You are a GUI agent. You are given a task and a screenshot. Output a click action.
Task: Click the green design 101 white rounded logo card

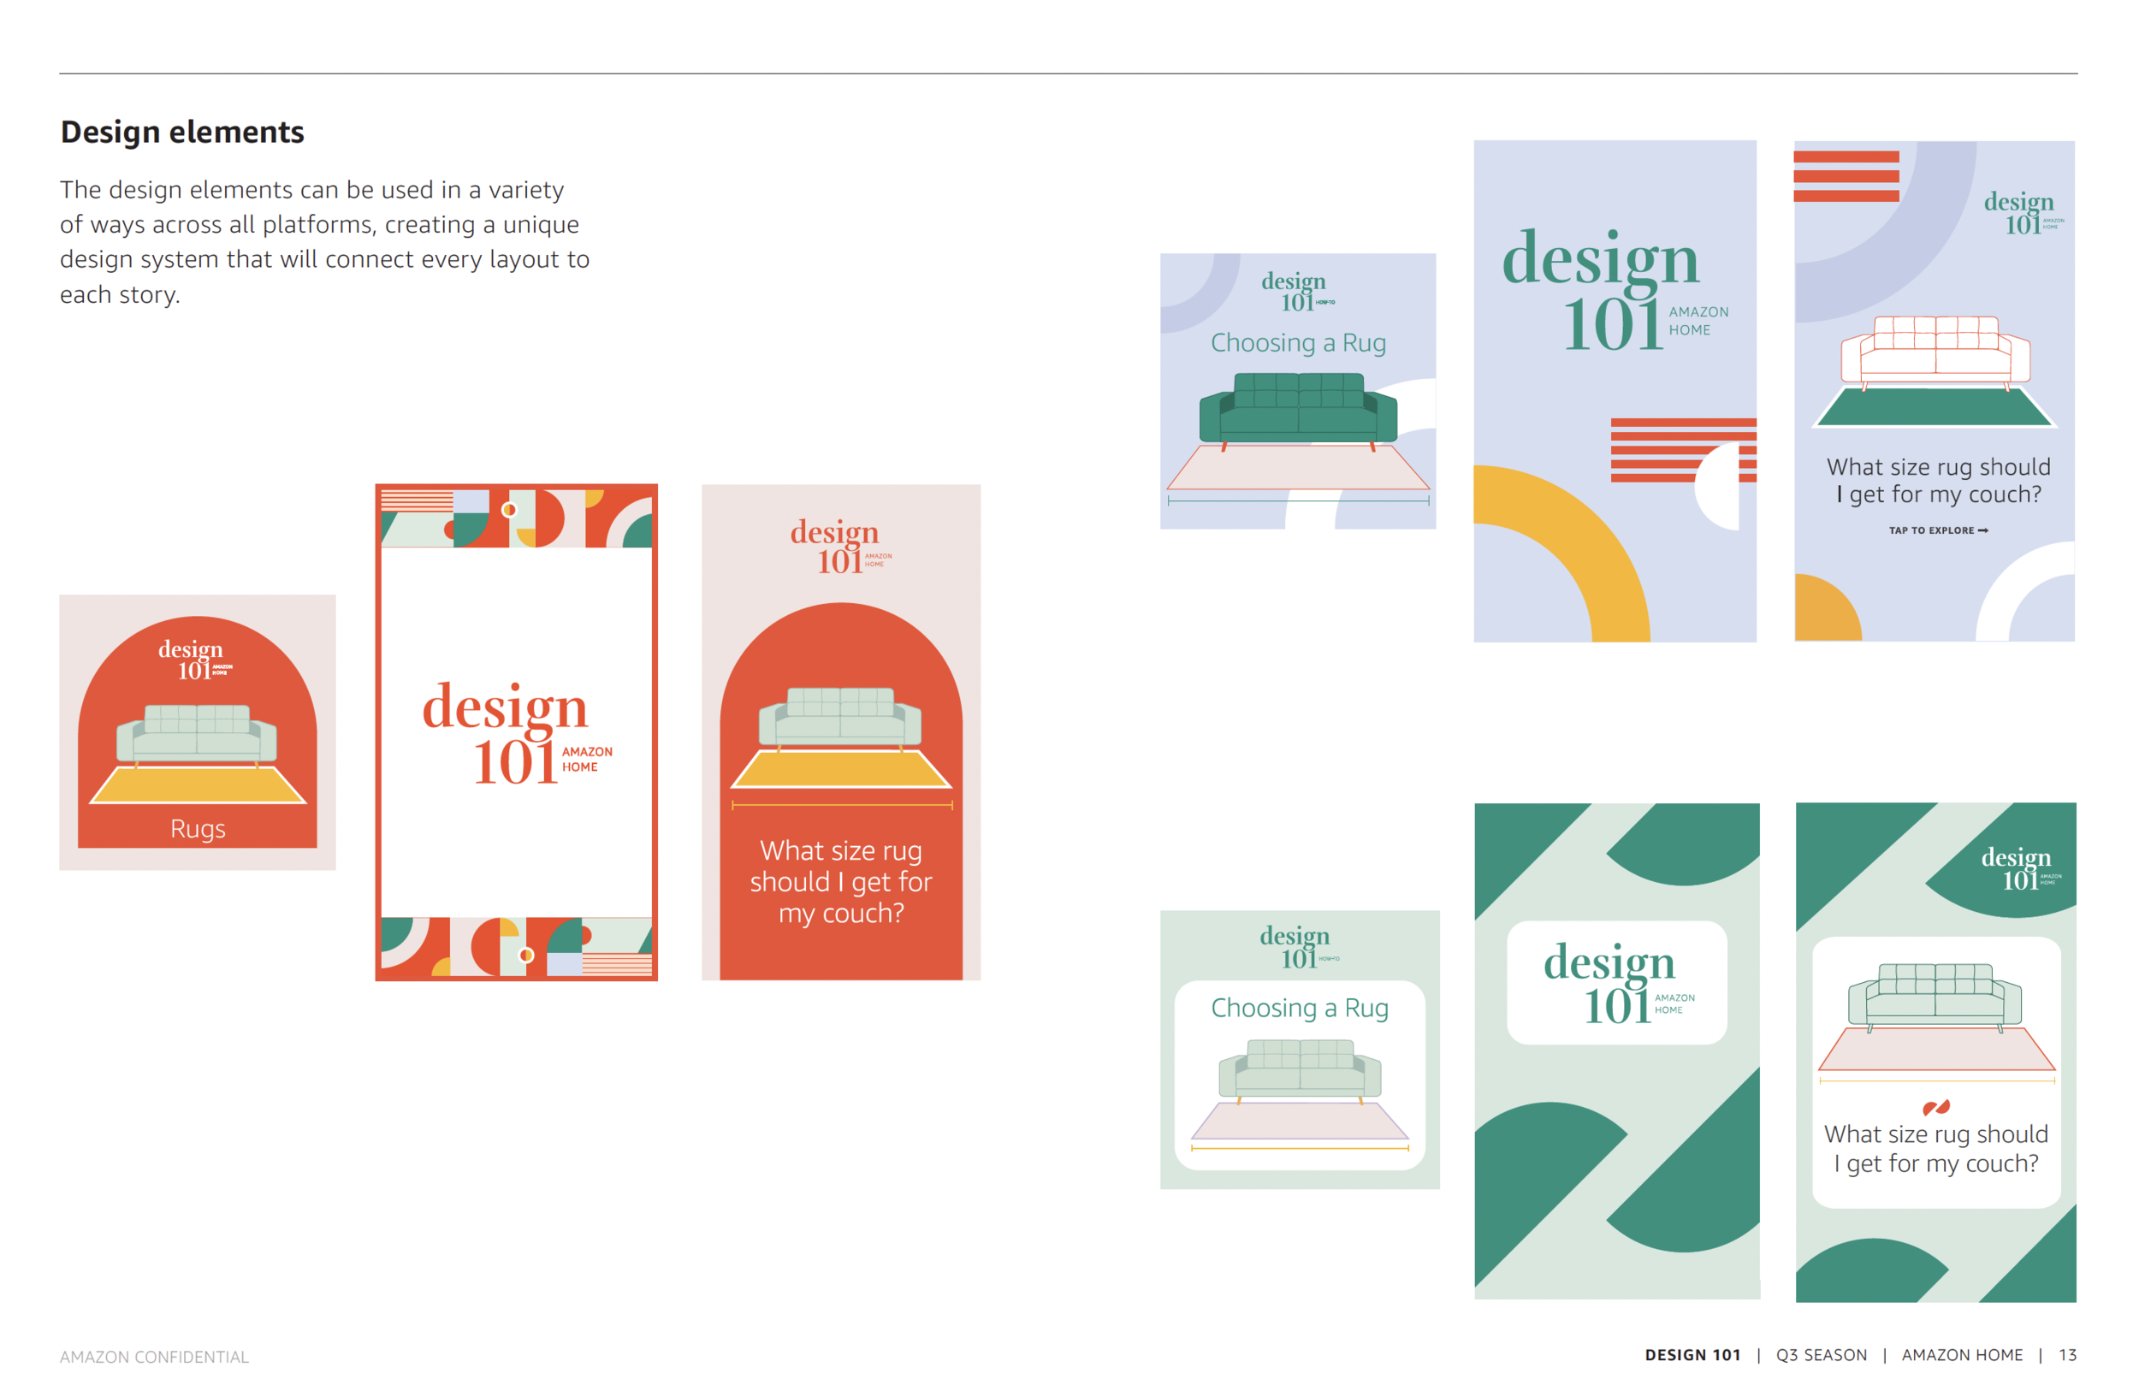pyautogui.click(x=1616, y=982)
